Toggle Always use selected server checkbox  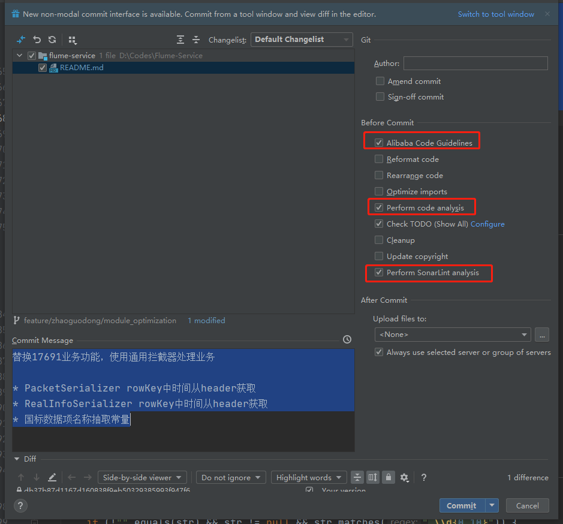[379, 352]
